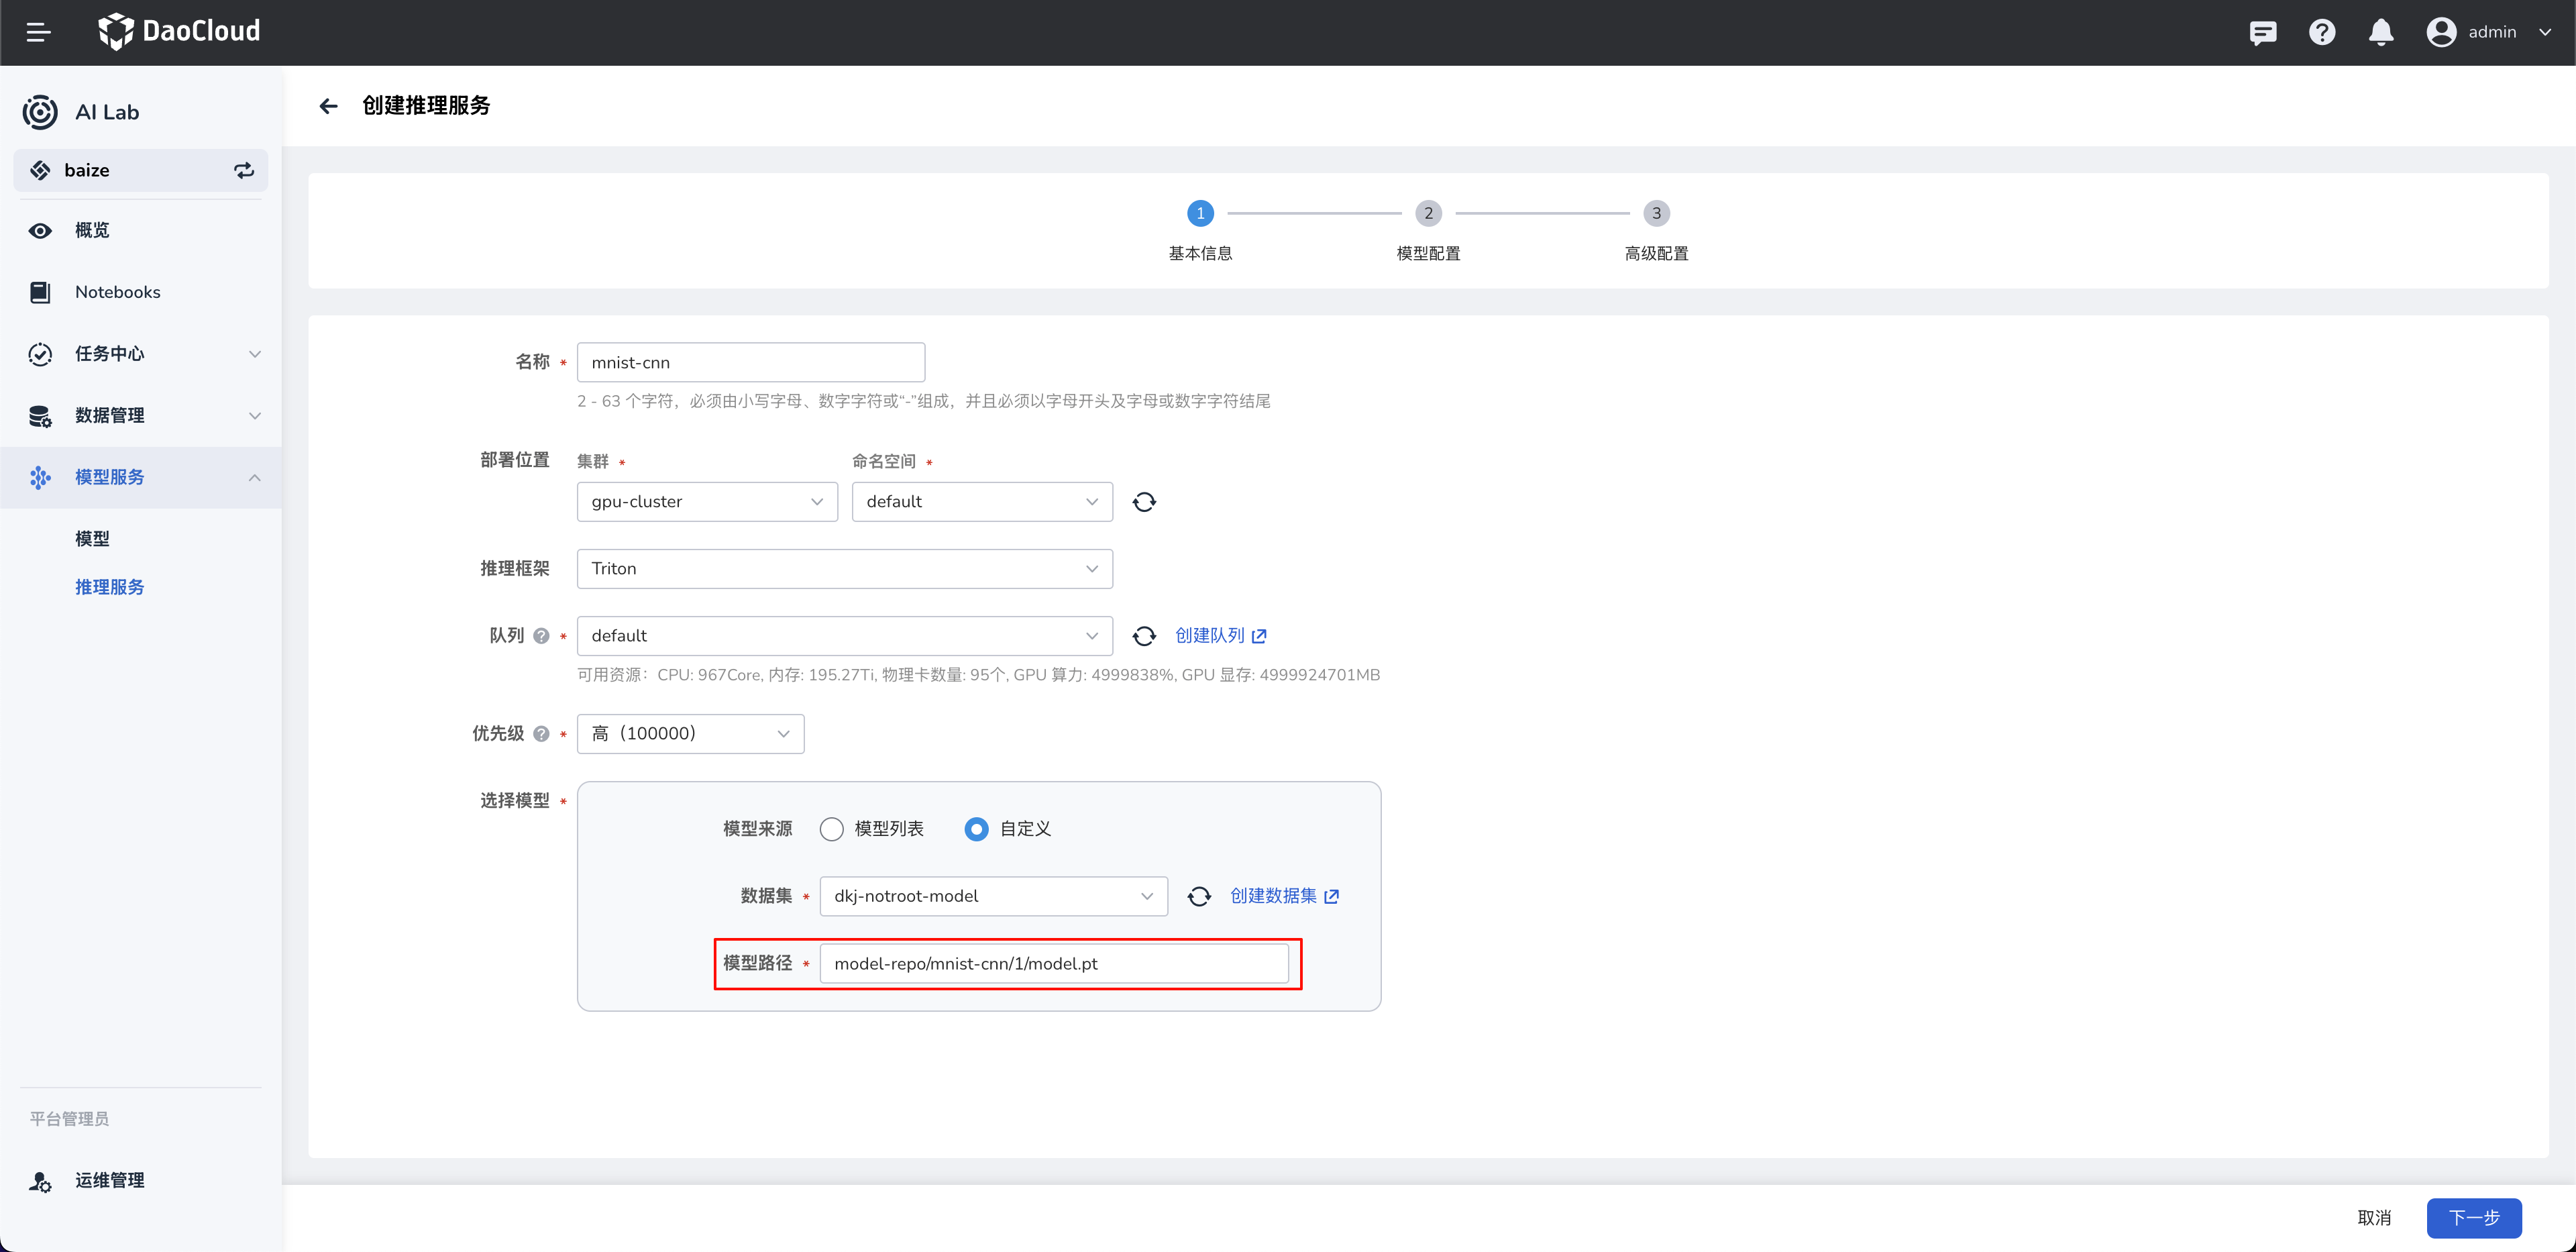This screenshot has height=1252, width=2576.
Task: Select the 自定义 radio option
Action: coord(976,829)
